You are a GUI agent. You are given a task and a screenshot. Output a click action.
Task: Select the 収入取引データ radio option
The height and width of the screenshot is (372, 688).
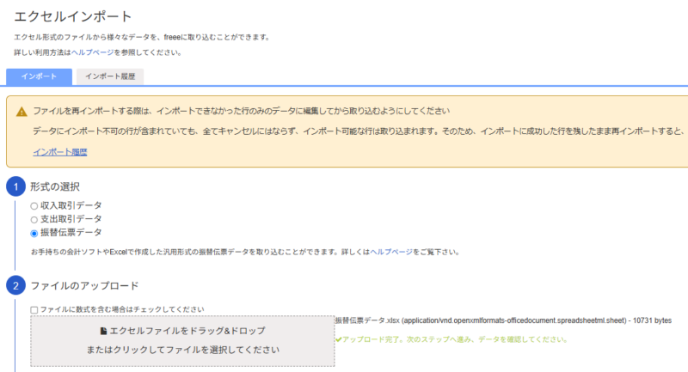pos(34,206)
